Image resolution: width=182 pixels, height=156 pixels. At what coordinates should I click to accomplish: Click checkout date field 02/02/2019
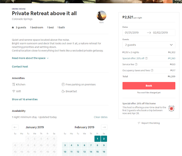click(x=160, y=32)
